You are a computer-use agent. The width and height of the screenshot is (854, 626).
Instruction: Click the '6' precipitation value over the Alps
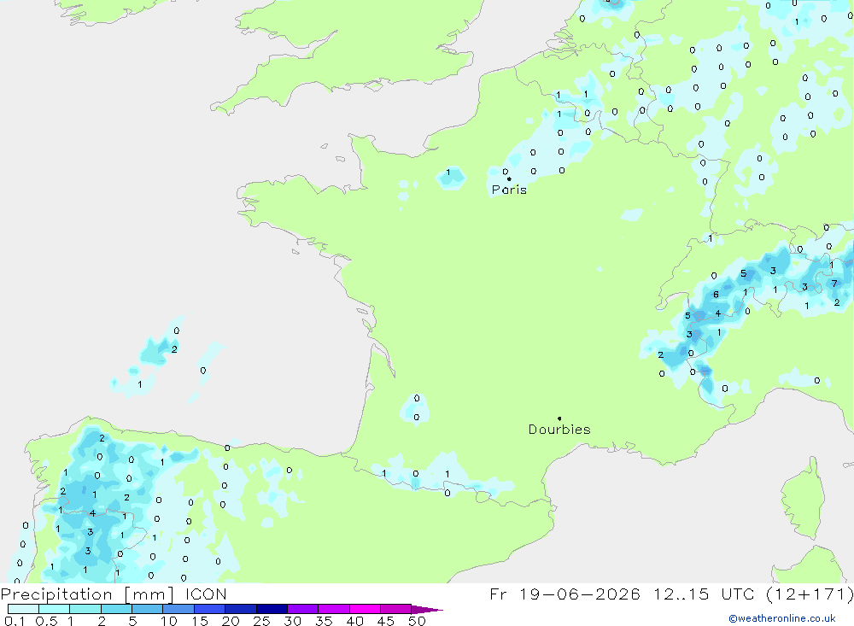(716, 294)
